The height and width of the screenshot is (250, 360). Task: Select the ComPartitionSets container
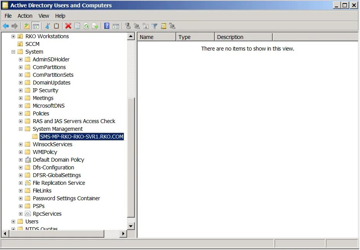[x=53, y=75]
